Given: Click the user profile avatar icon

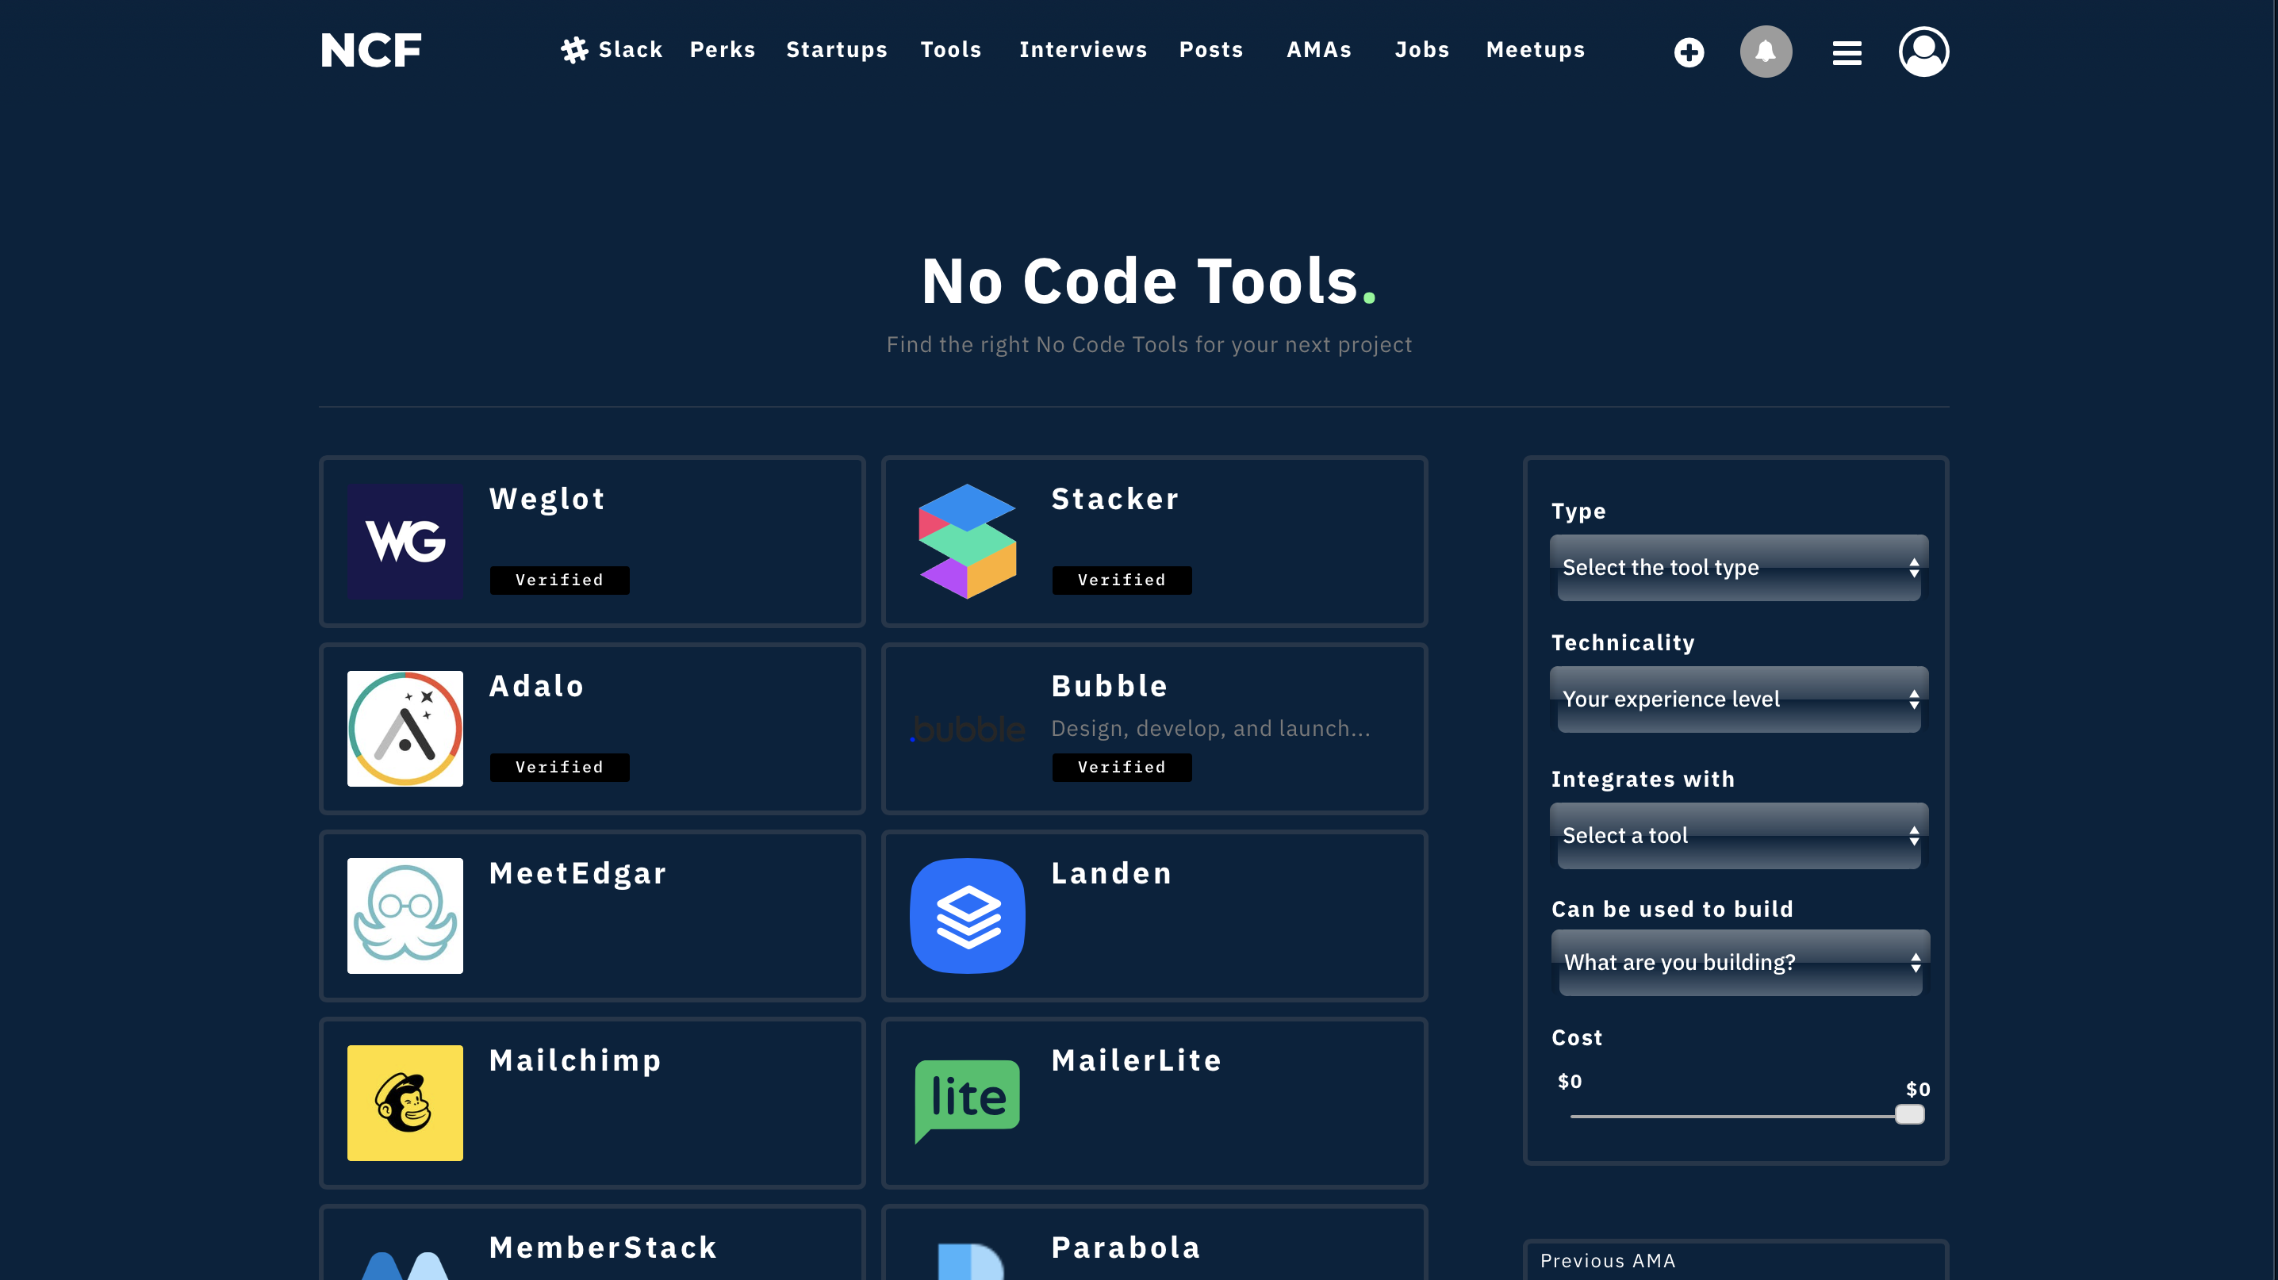Looking at the screenshot, I should click(x=1923, y=52).
